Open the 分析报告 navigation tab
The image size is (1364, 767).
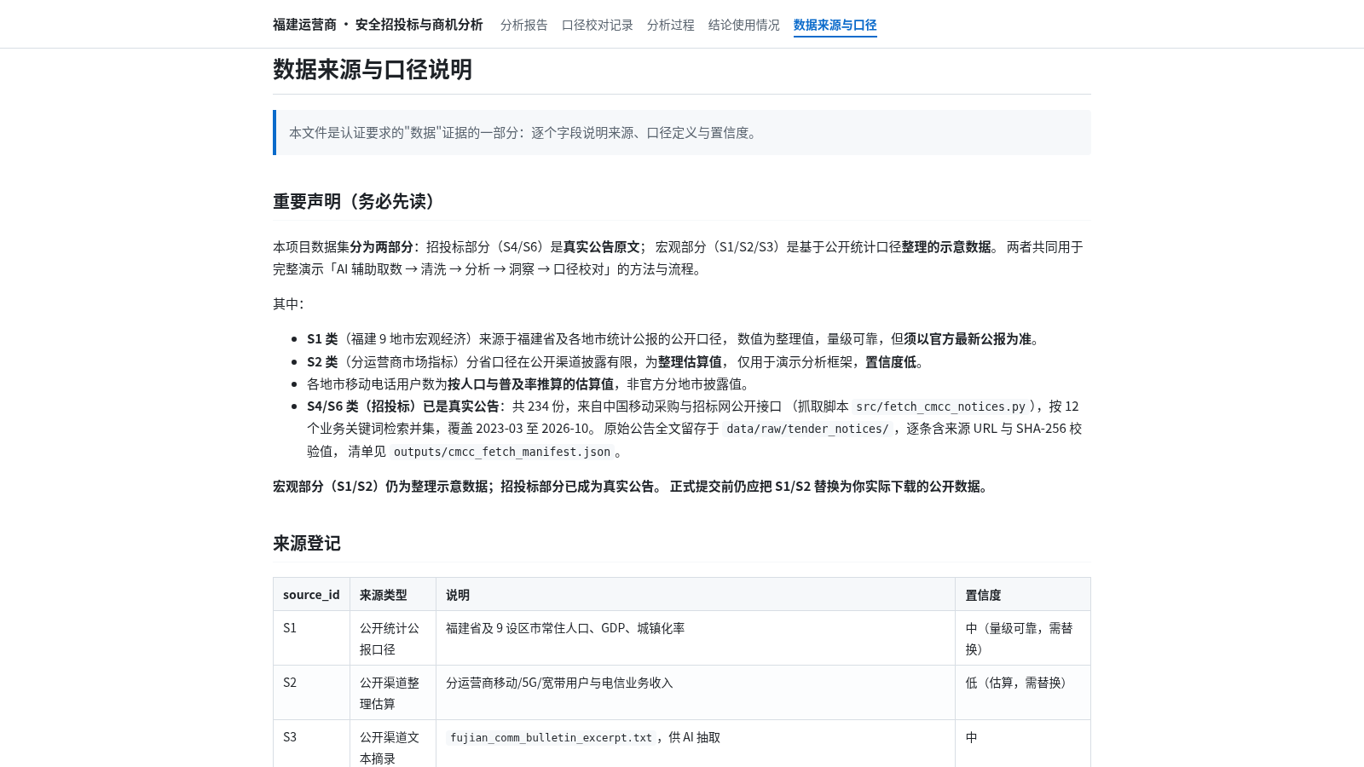click(x=523, y=25)
